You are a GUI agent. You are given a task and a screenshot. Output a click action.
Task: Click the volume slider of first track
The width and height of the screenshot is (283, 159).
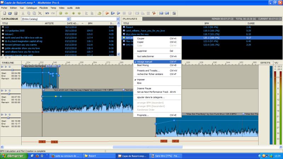(12, 70)
